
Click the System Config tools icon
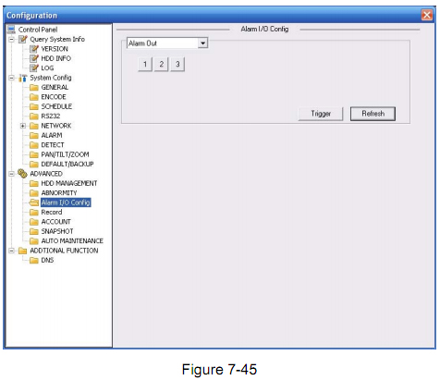[x=22, y=78]
